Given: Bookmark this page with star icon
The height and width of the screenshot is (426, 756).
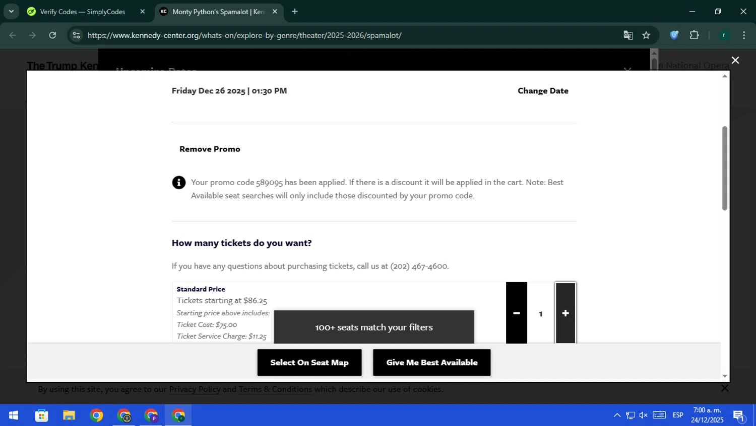Looking at the screenshot, I should point(646,35).
